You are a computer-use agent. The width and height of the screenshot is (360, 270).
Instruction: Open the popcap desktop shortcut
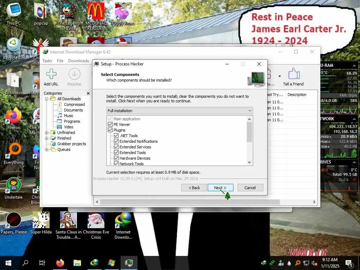click(x=41, y=13)
